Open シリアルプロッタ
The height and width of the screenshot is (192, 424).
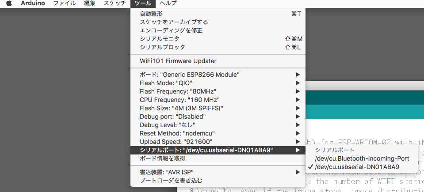click(x=218, y=47)
